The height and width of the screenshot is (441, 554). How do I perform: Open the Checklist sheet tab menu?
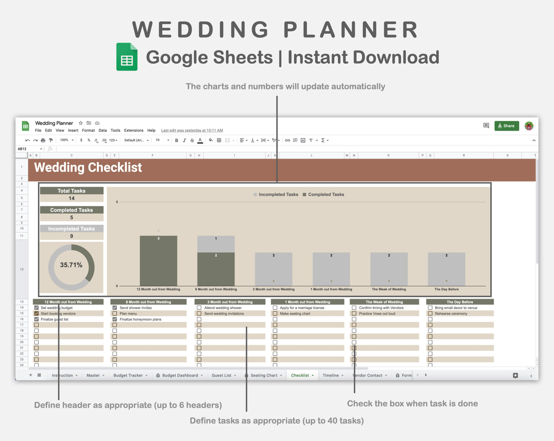(313, 375)
